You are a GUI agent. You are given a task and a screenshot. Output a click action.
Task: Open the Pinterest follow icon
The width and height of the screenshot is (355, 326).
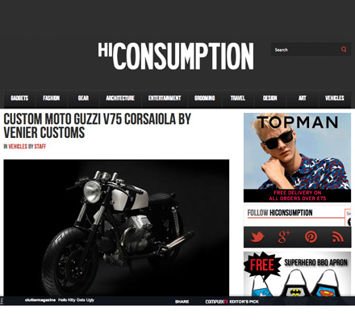[311, 237]
